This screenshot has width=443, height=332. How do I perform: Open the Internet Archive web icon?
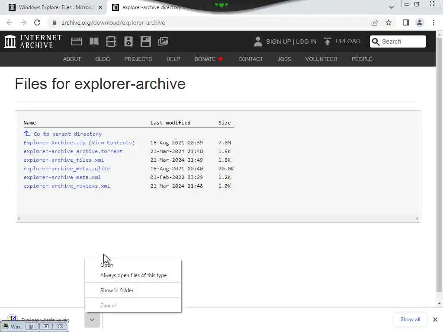[76, 41]
